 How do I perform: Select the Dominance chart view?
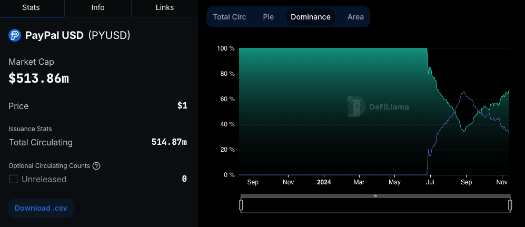(310, 17)
